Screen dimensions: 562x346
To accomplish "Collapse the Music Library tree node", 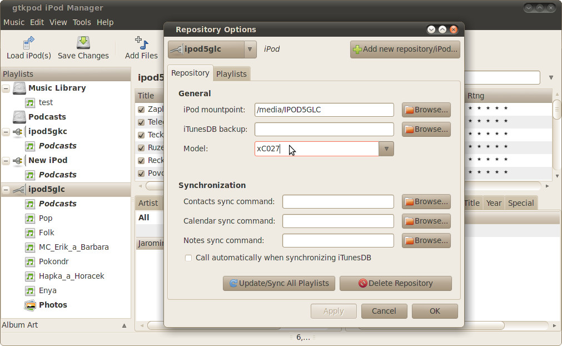I will [x=6, y=88].
